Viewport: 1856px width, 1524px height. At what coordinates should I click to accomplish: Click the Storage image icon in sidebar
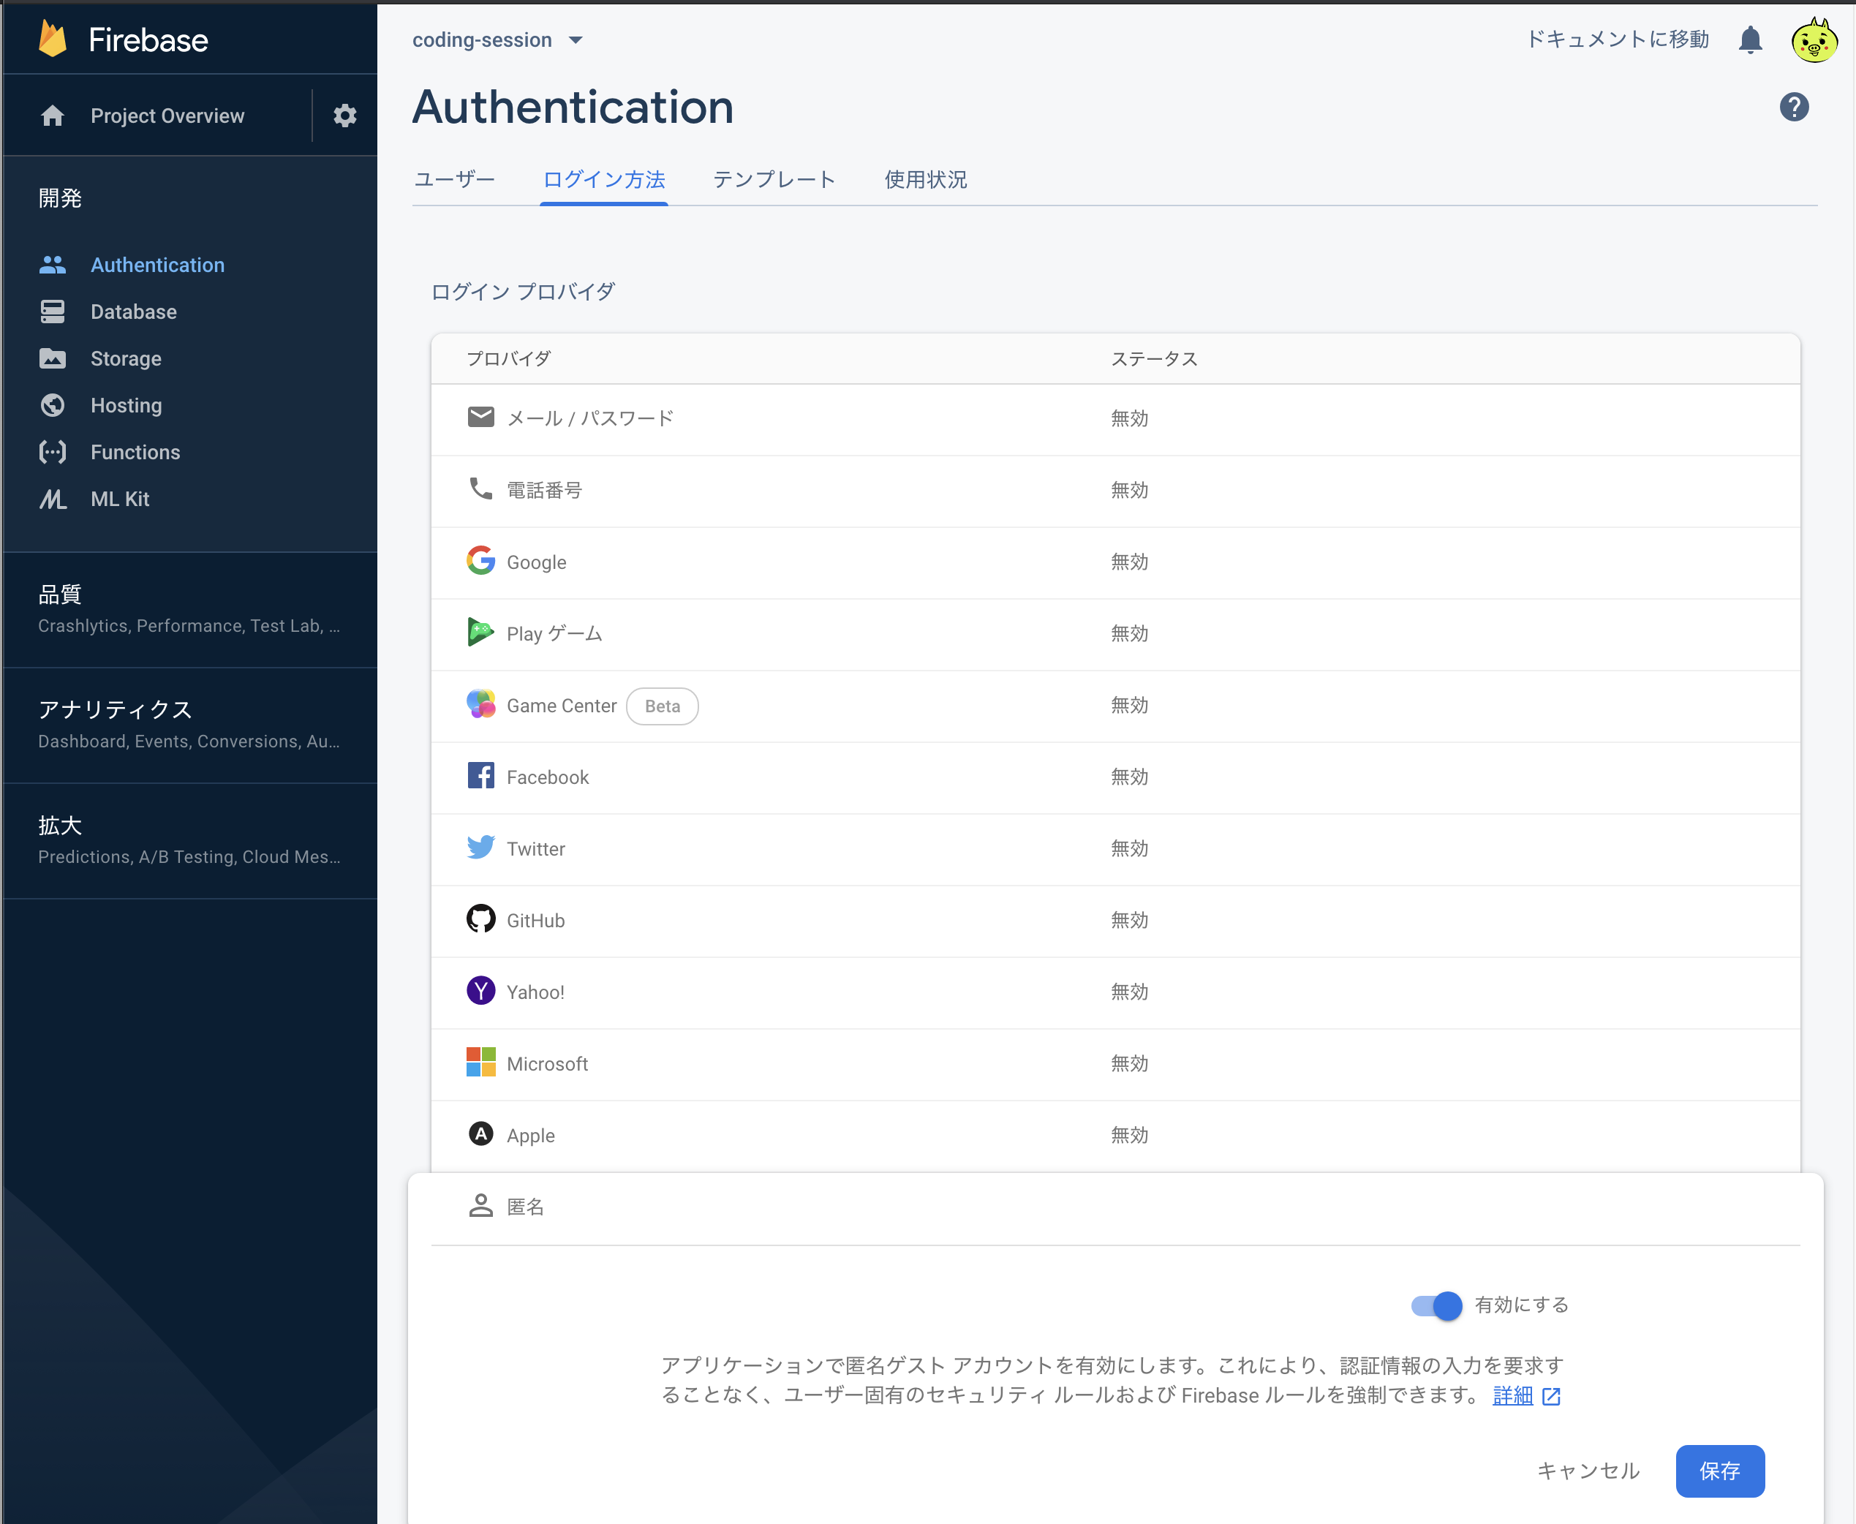coord(53,358)
